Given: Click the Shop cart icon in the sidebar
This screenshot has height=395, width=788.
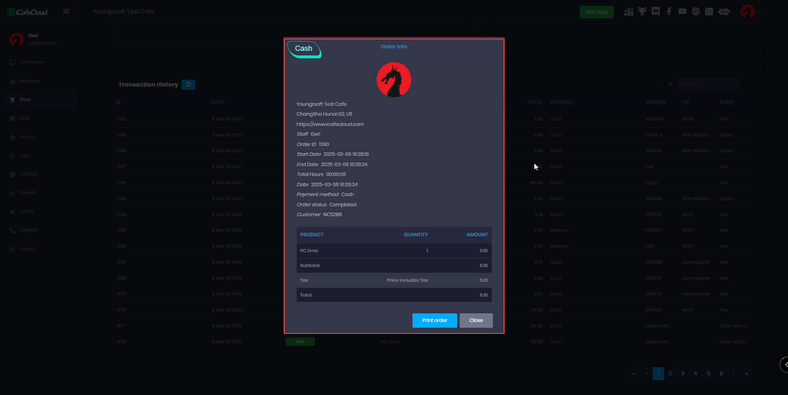Looking at the screenshot, I should [x=12, y=100].
